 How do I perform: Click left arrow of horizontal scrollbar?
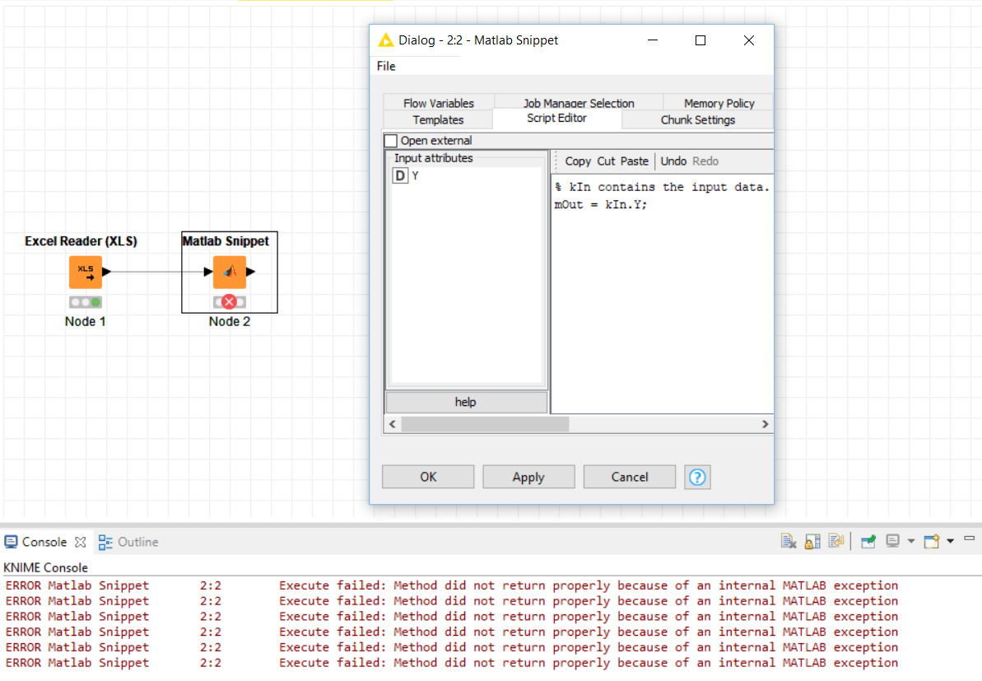click(x=392, y=424)
